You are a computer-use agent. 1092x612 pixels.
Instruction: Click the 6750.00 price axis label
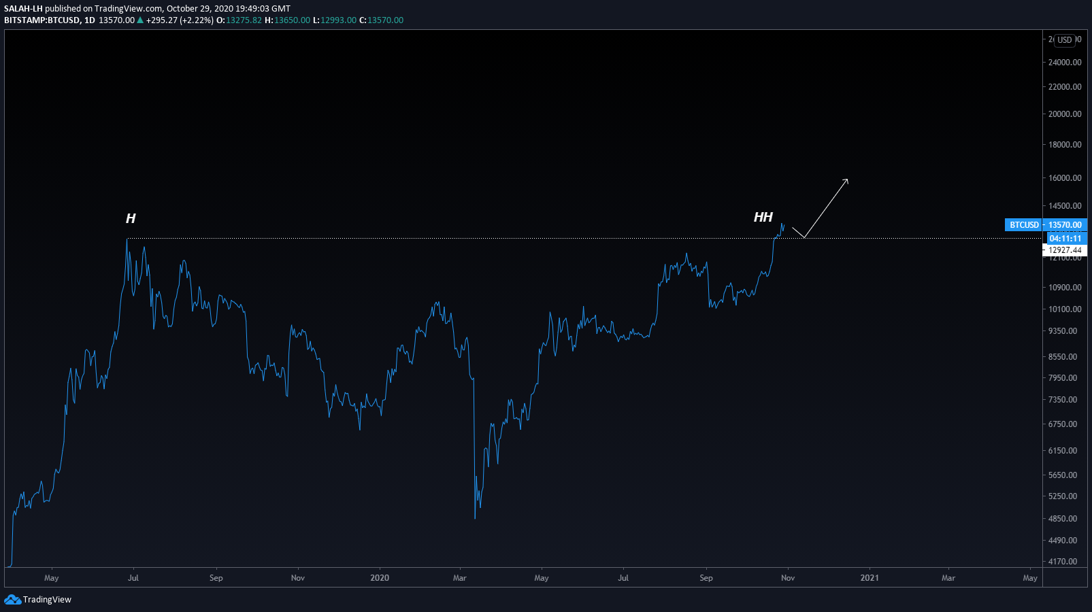[x=1063, y=424]
